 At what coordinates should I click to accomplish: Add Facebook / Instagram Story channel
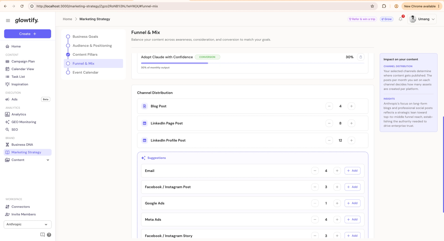[352, 235]
